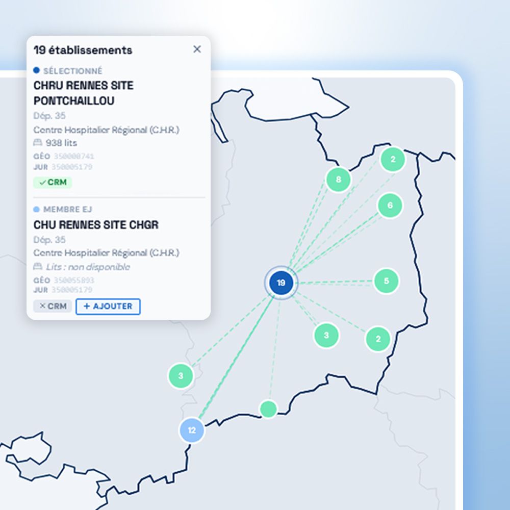Select the green cluster marker 5

(386, 280)
